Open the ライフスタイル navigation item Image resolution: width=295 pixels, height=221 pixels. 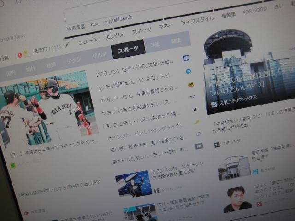(197, 20)
